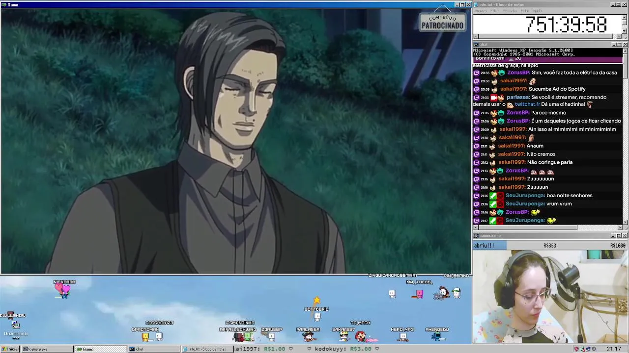
Task: Select the Game taskbar button
Action: click(100, 349)
